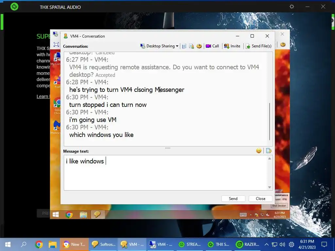The width and height of the screenshot is (335, 251).
Task: Click the 'Accepted' status text
Action: coord(105,75)
